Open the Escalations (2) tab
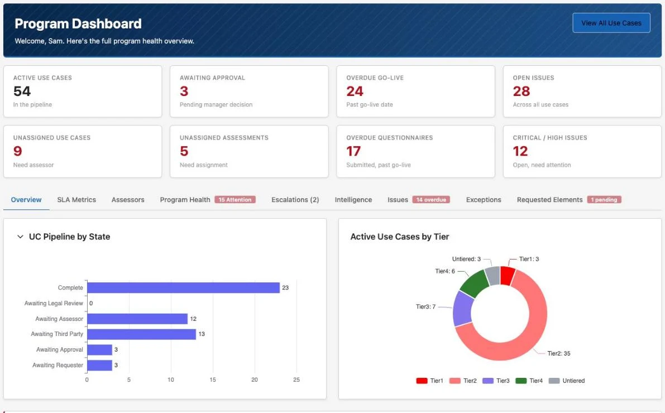This screenshot has height=413, width=665. 295,200
